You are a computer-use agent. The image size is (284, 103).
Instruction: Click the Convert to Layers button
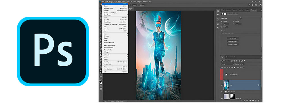233,45
